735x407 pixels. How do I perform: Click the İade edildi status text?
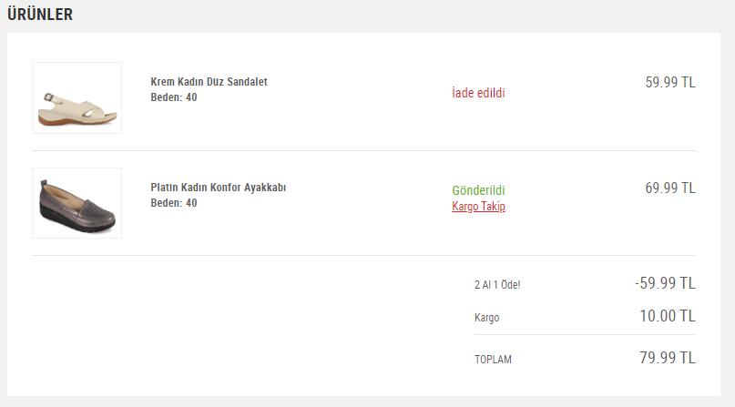pos(478,93)
